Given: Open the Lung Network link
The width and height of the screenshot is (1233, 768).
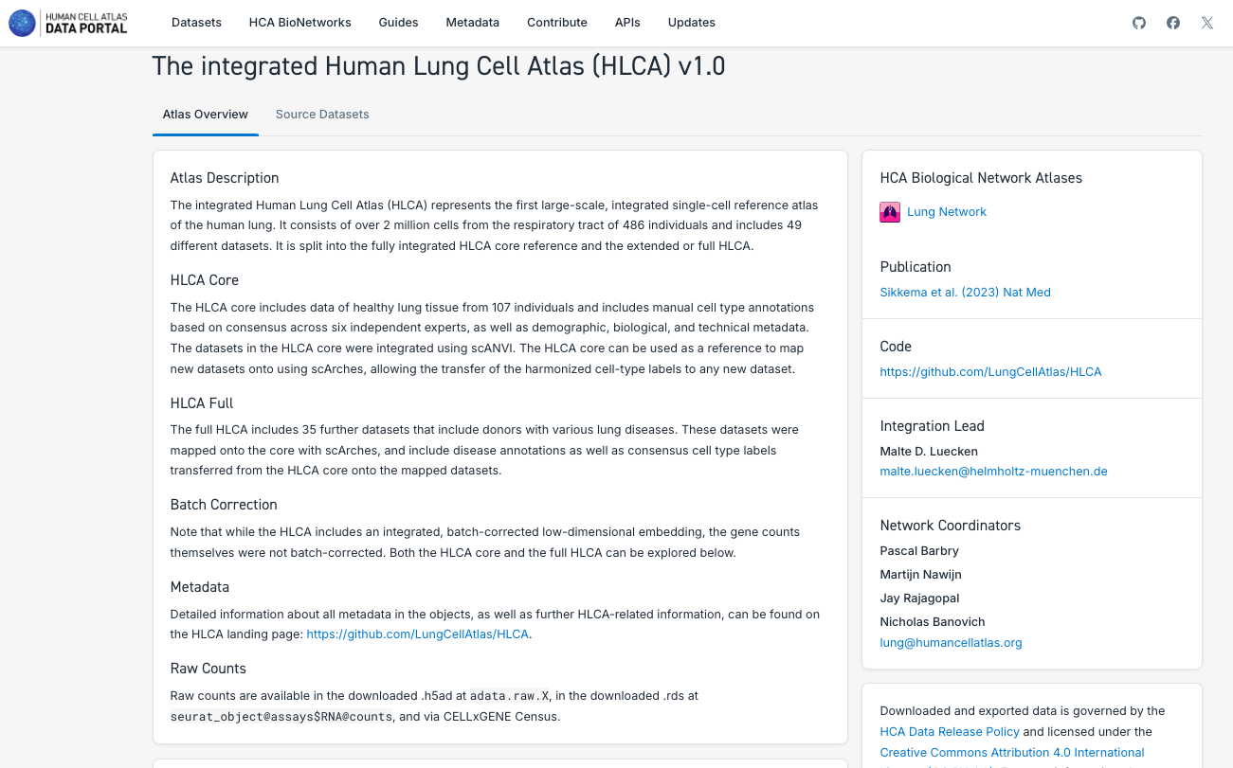Looking at the screenshot, I should click(947, 212).
